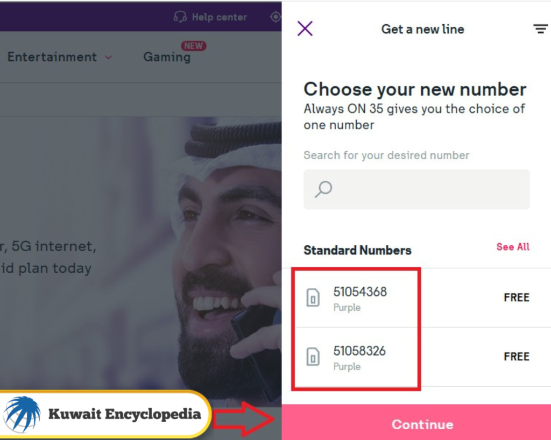
Task: Select phone number 51054368
Action: [x=361, y=292]
